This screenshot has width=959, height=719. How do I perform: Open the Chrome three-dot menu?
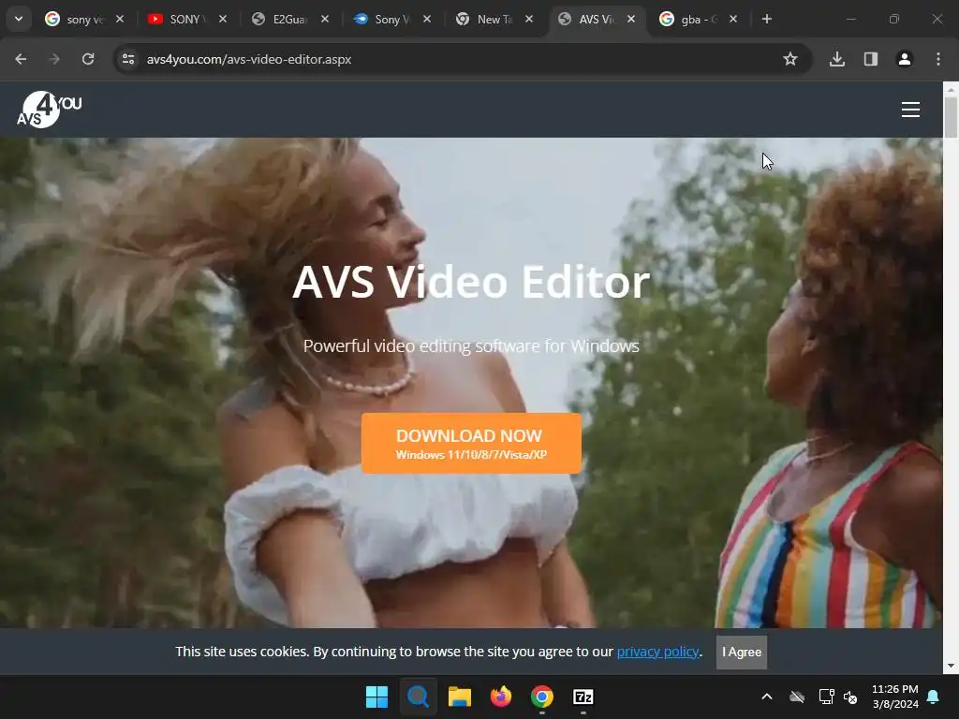pyautogui.click(x=938, y=59)
